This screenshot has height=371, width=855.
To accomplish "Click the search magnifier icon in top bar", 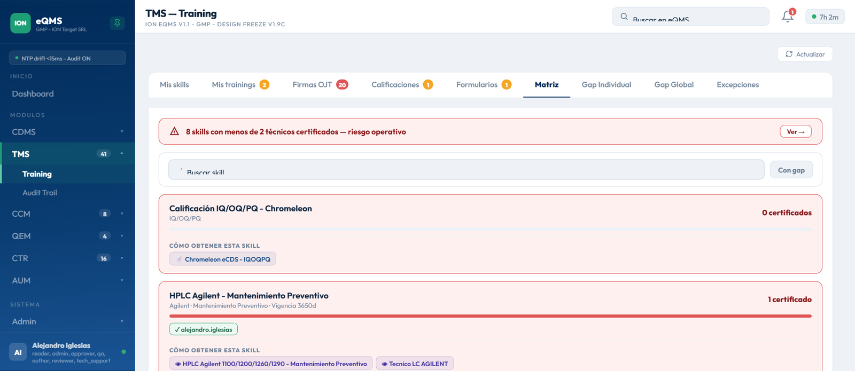I will [624, 17].
